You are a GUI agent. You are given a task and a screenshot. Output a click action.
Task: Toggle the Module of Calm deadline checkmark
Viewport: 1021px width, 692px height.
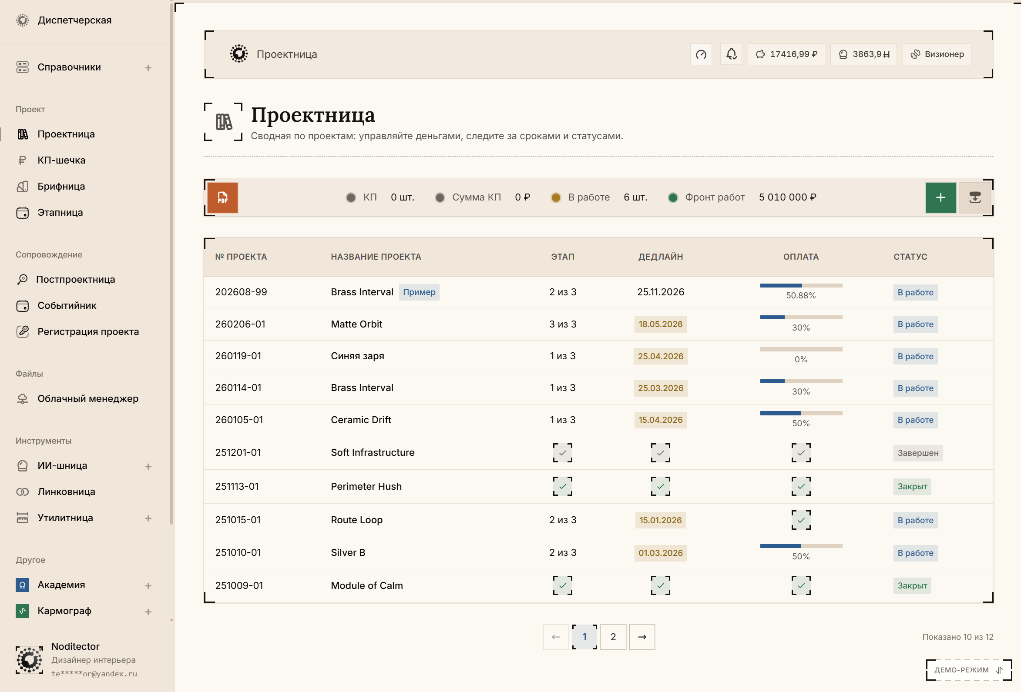coord(660,585)
